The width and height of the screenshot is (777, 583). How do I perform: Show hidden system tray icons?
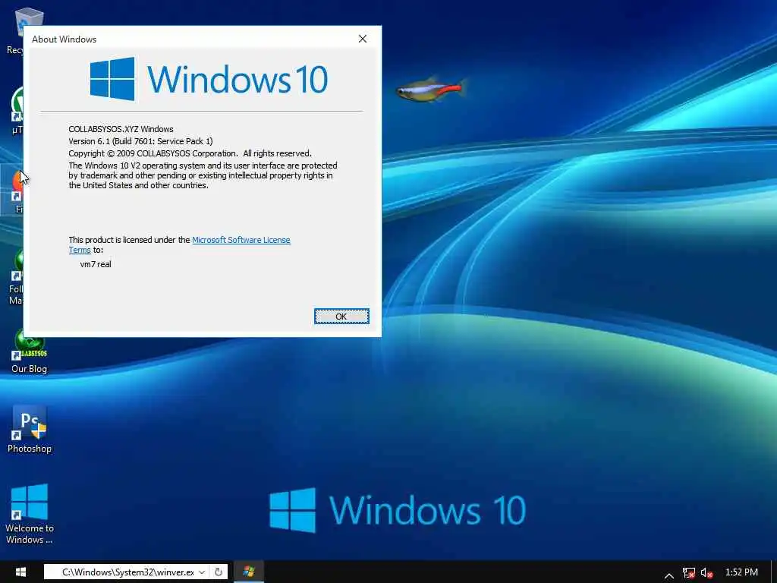point(669,575)
